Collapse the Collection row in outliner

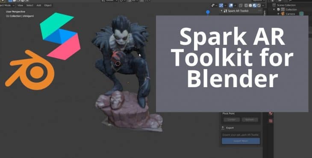click(x=274, y=9)
